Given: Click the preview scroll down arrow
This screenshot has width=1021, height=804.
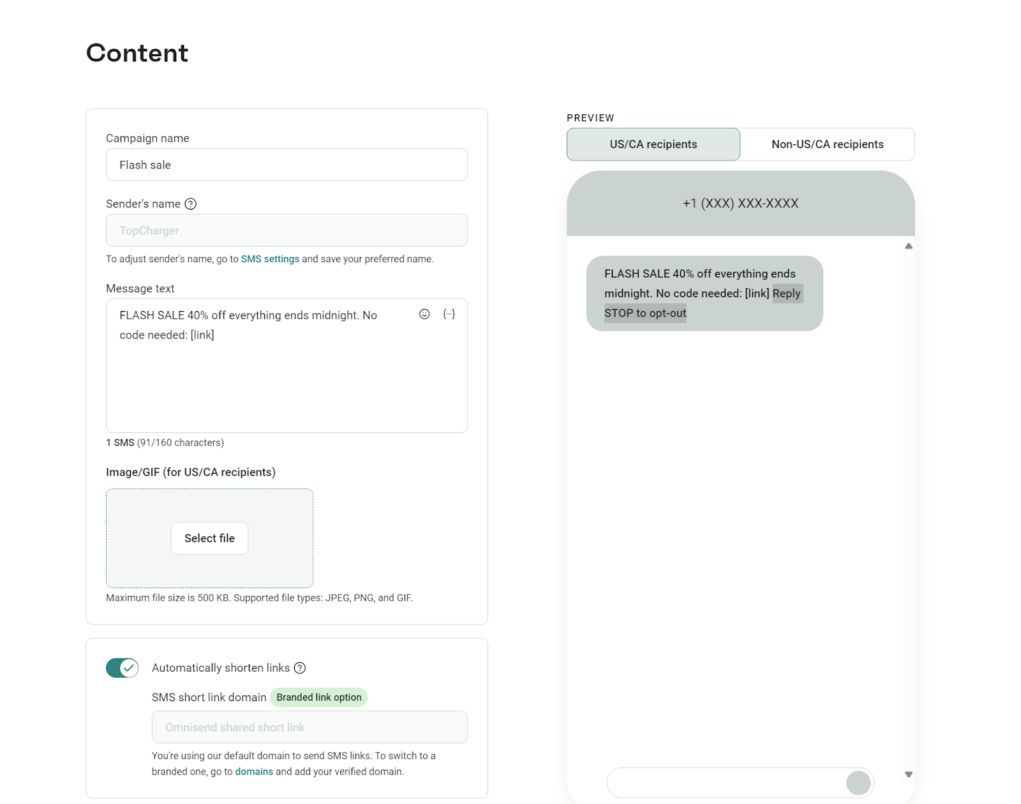Looking at the screenshot, I should (x=909, y=775).
